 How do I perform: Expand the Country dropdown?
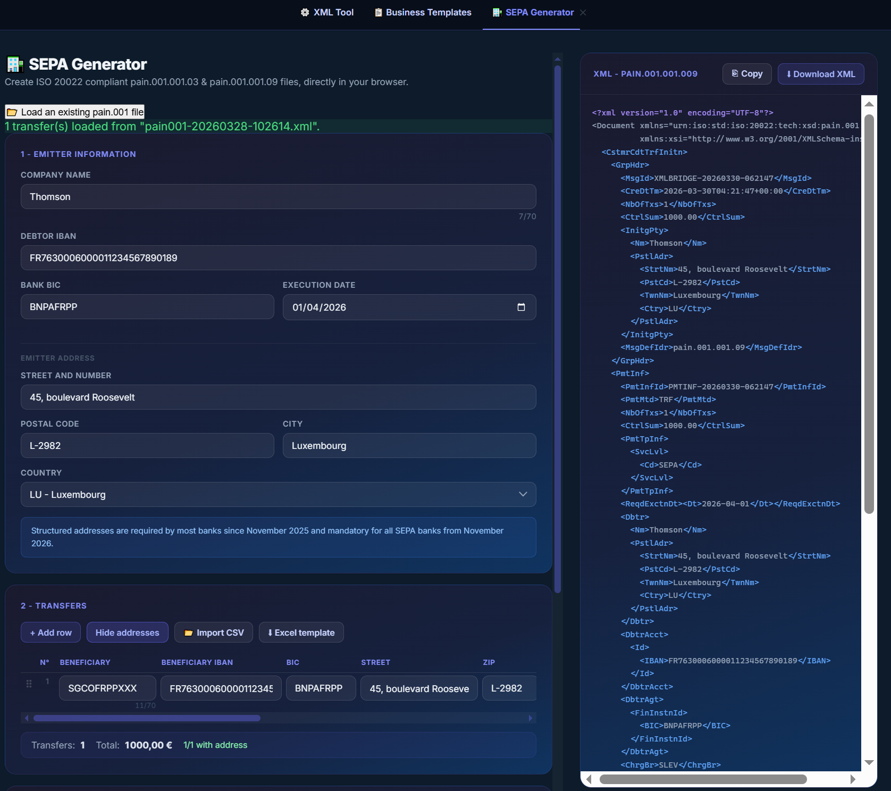[279, 494]
